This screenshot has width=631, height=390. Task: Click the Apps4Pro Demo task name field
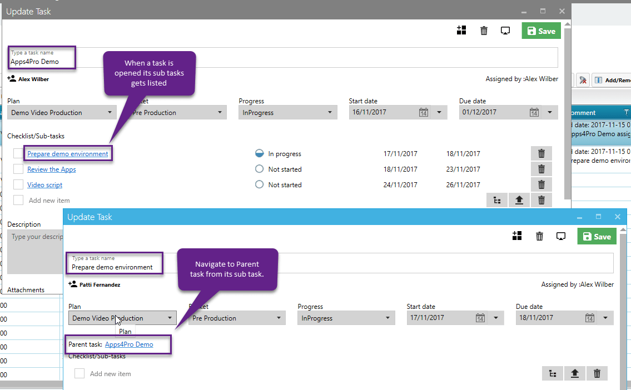point(282,57)
